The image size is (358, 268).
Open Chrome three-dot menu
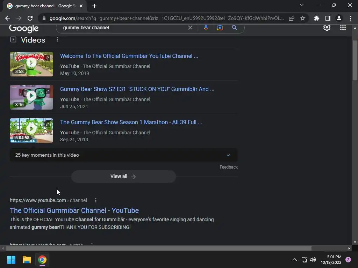click(x=350, y=18)
